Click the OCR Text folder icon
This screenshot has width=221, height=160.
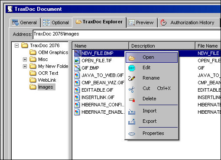33,73
